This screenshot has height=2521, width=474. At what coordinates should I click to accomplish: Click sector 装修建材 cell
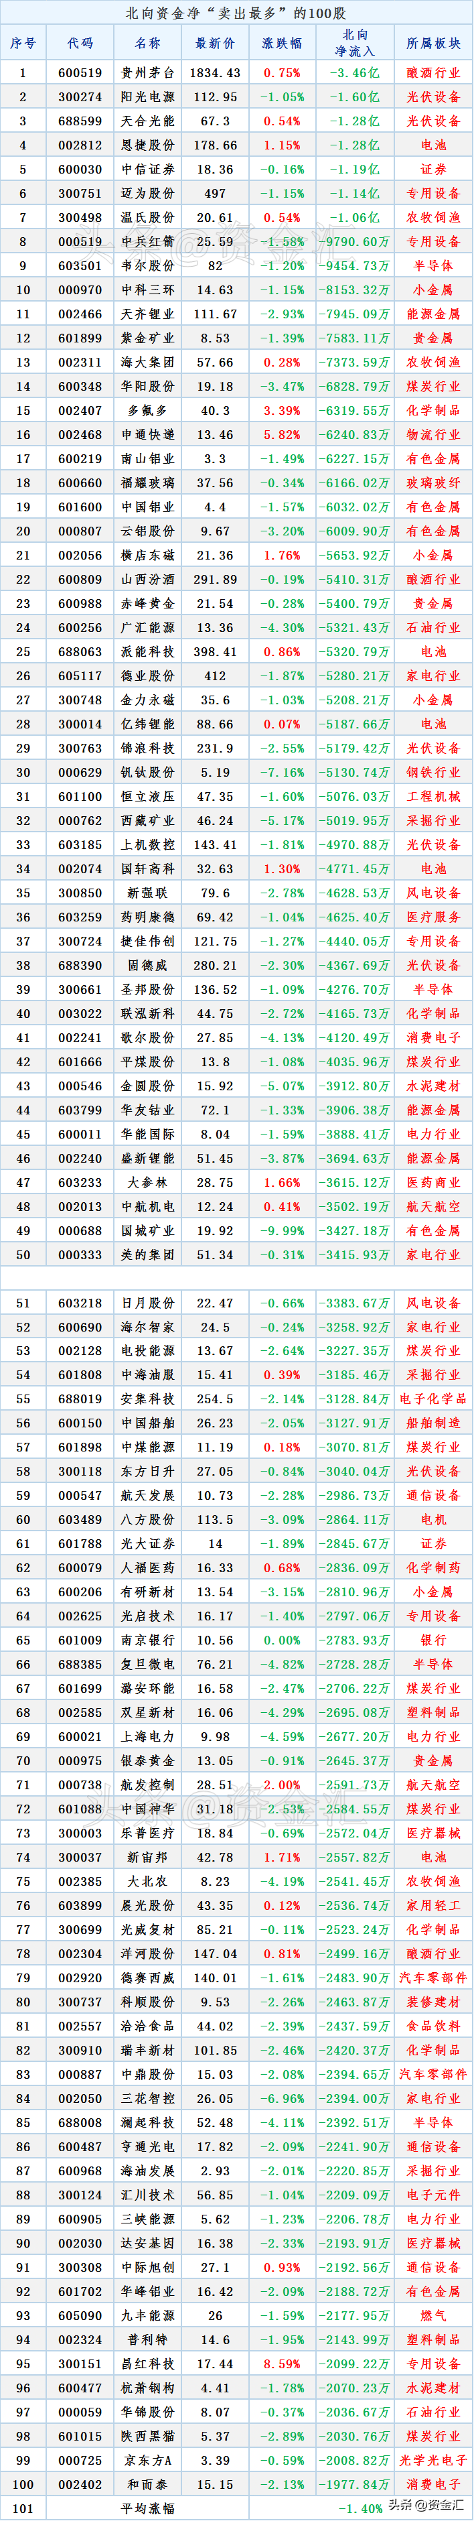point(433,2002)
